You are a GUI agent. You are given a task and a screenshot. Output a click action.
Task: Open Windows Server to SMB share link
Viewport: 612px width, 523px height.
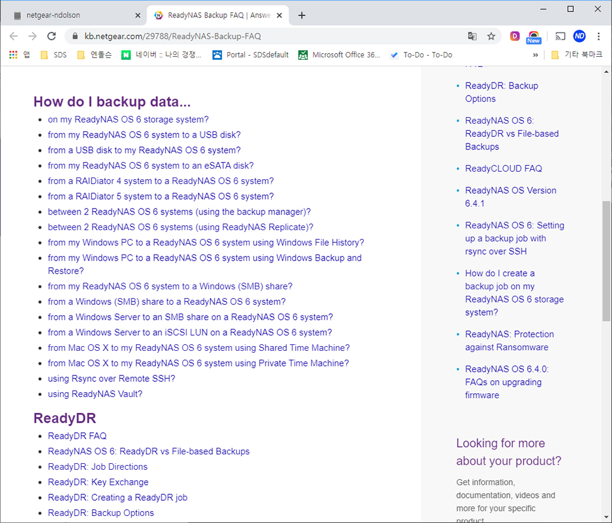pyautogui.click(x=190, y=317)
